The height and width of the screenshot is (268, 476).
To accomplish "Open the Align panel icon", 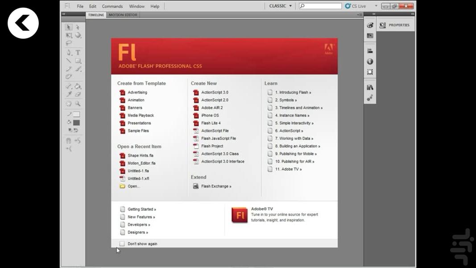I will click(370, 51).
